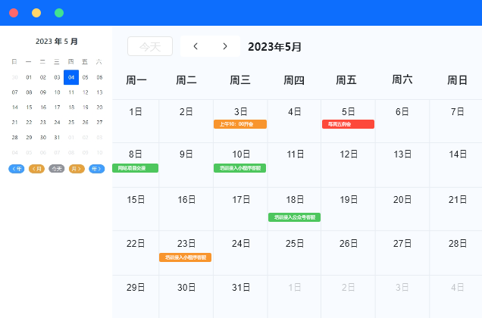
Task: Click the blue next year pill
Action: coord(96,169)
